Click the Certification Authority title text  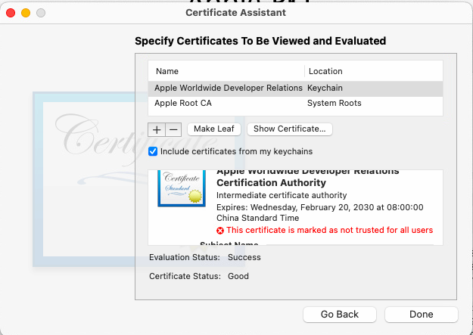click(271, 182)
